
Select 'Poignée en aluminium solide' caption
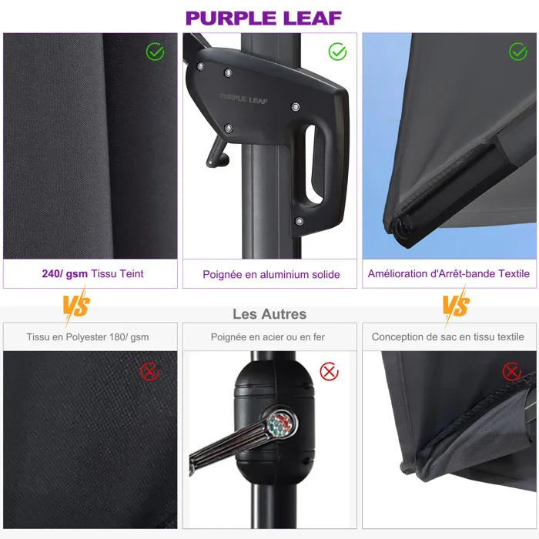(271, 274)
